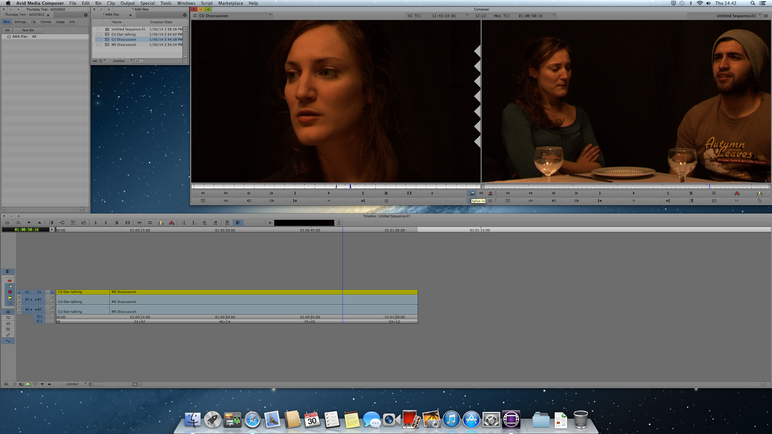Step forward one frame in source monitor
This screenshot has height=434, width=772.
coord(272,193)
